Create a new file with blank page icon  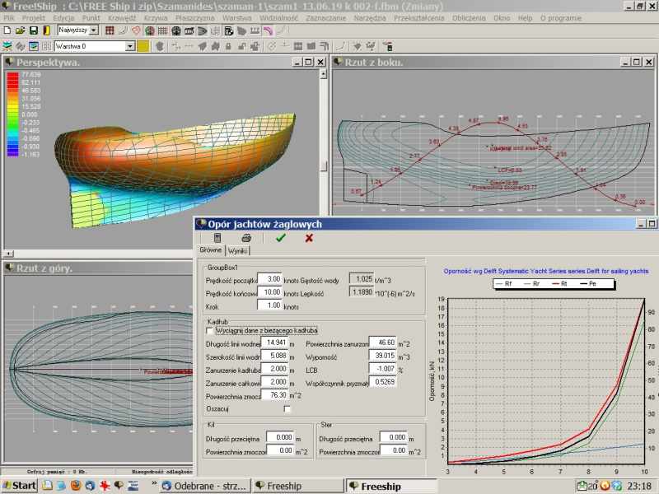coord(7,30)
